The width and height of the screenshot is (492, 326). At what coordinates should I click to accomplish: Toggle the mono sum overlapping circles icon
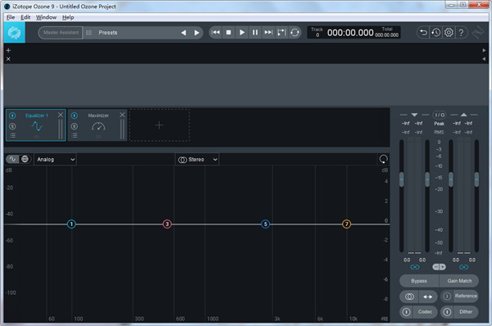point(409,297)
